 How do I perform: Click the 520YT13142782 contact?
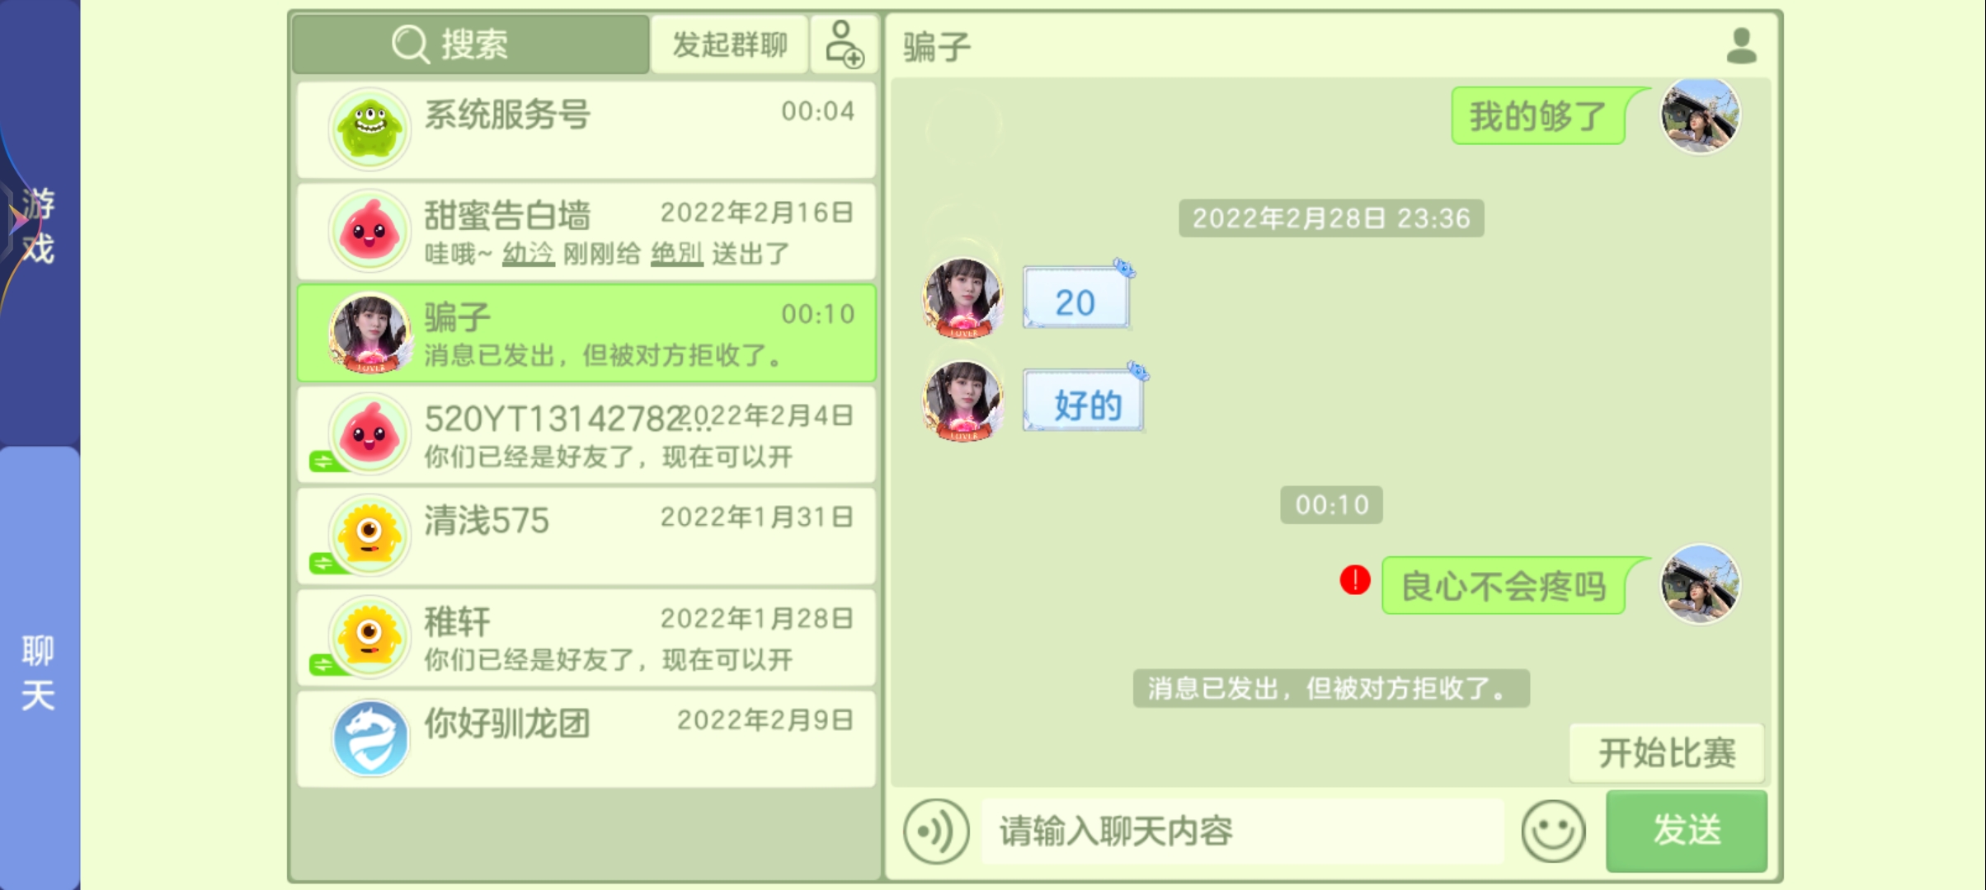pyautogui.click(x=584, y=434)
